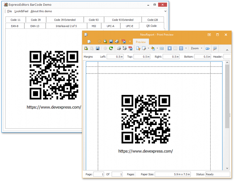Open the Look&Feel menu
Screen dimensions: 234x181
point(21,11)
